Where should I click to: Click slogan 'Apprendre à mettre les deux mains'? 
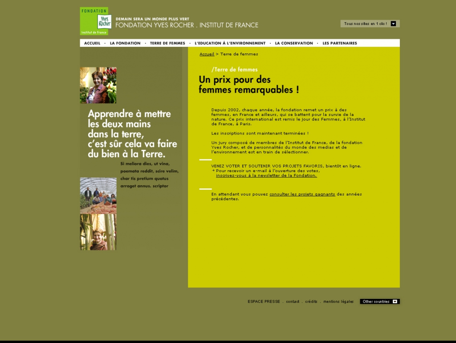132,134
